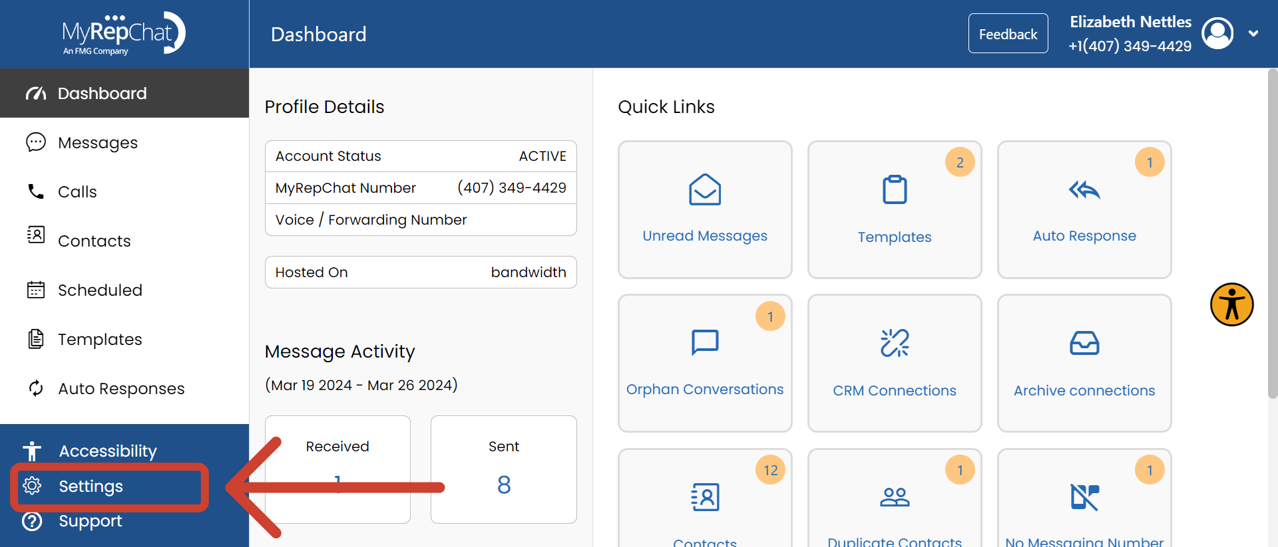Click the MyRepChat Number (407) 349-4429 row
1278x547 pixels.
click(421, 188)
